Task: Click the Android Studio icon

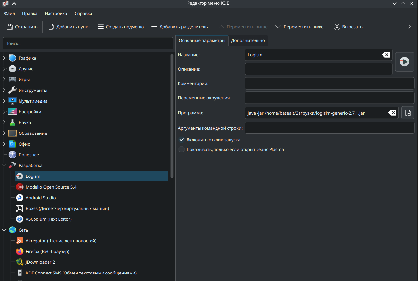Action: 20,198
